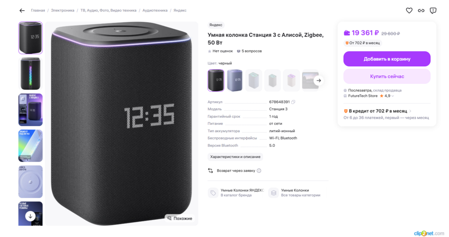Click the back arrow icon
Screen dimensions: 449x237
(22, 11)
